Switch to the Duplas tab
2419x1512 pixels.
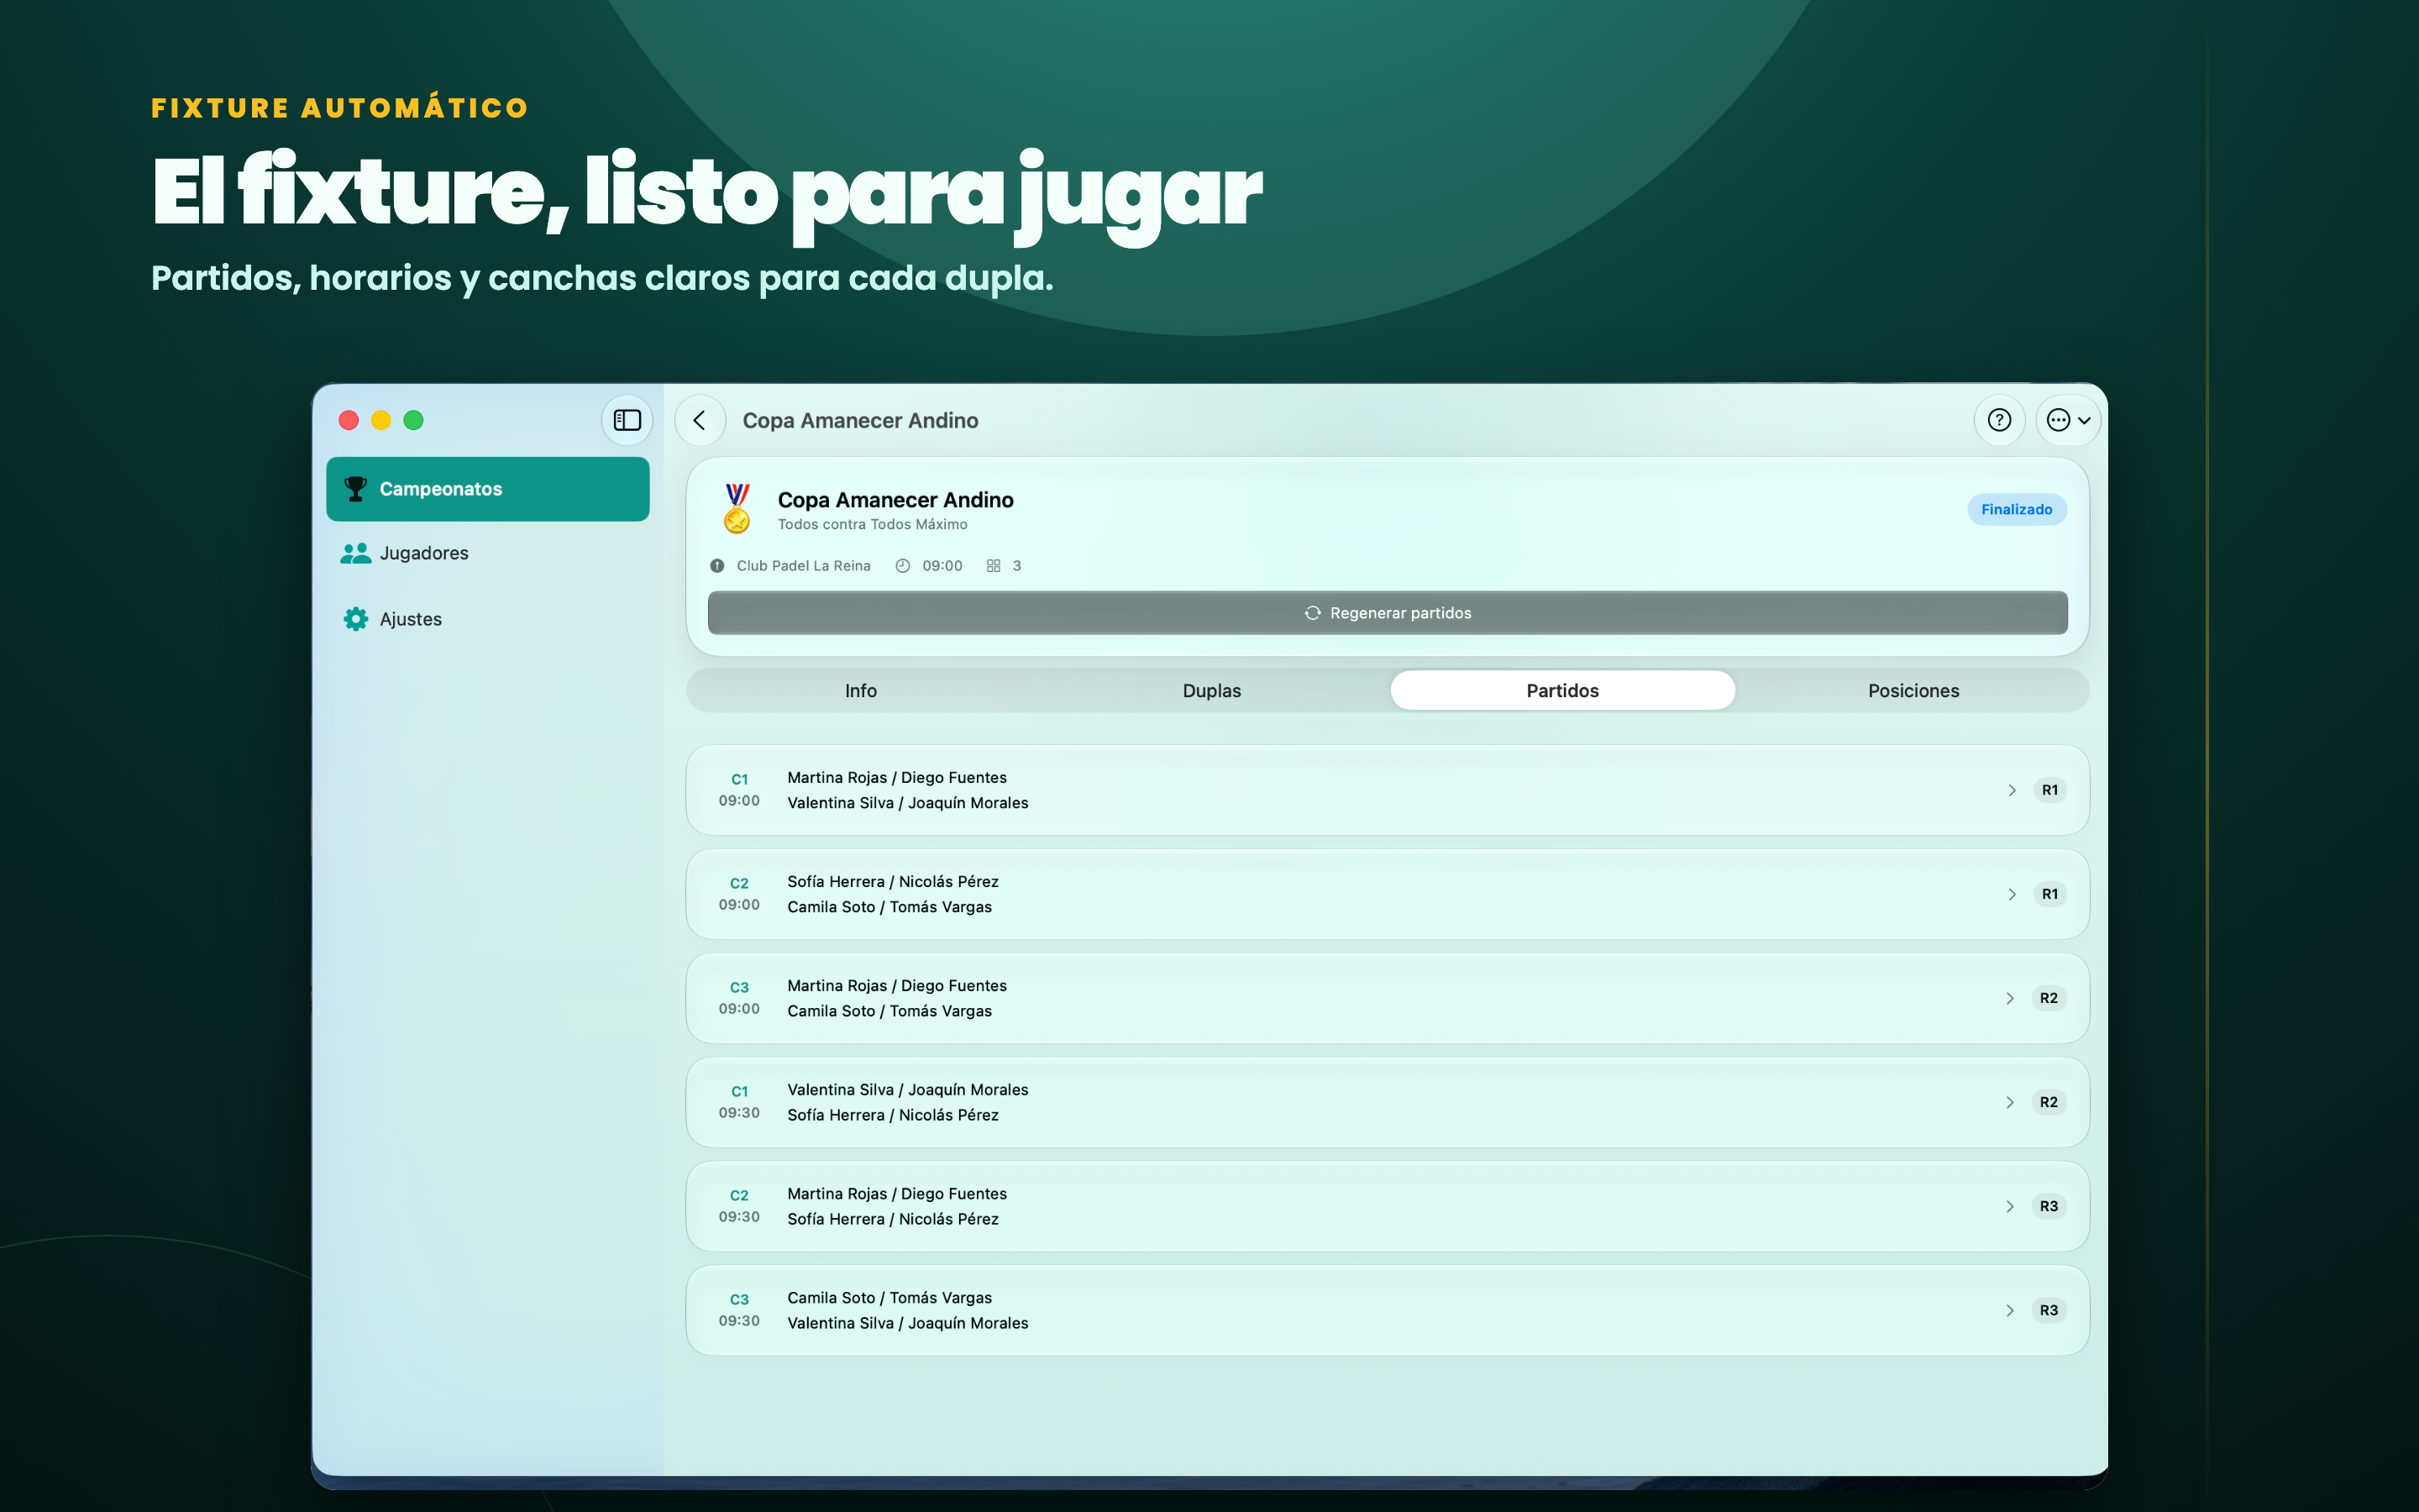click(1211, 691)
